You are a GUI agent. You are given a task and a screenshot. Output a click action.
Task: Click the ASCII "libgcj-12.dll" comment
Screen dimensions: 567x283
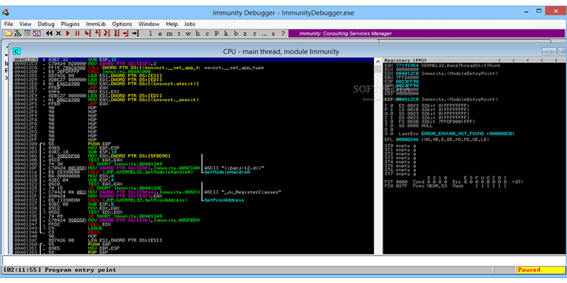235,168
